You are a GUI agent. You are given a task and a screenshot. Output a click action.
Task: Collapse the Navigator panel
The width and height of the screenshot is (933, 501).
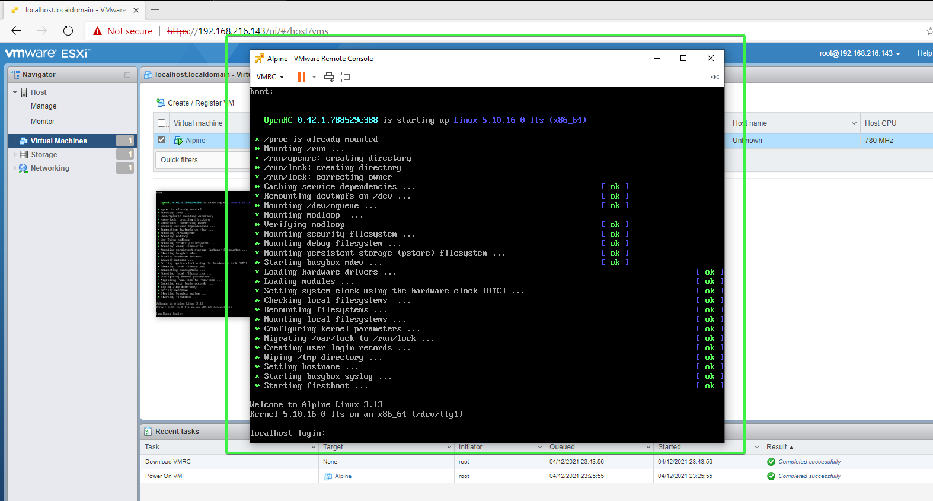[127, 75]
